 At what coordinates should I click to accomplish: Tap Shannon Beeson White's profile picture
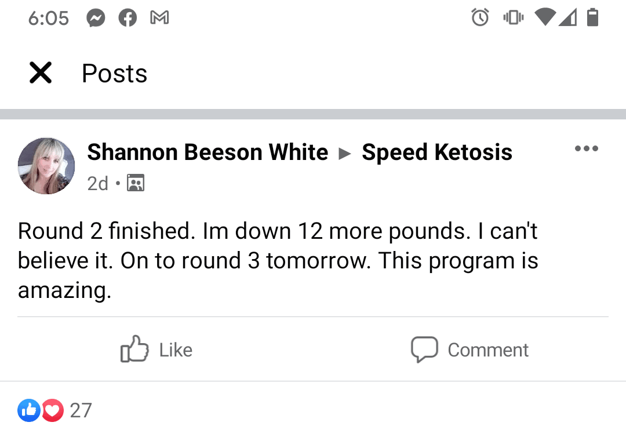(x=46, y=166)
